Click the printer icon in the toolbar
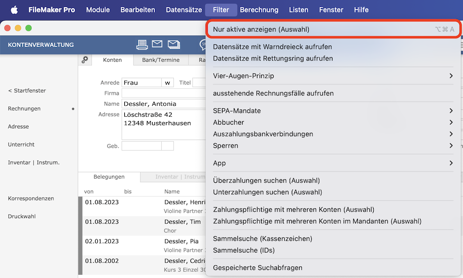463x278 pixels. tap(142, 44)
